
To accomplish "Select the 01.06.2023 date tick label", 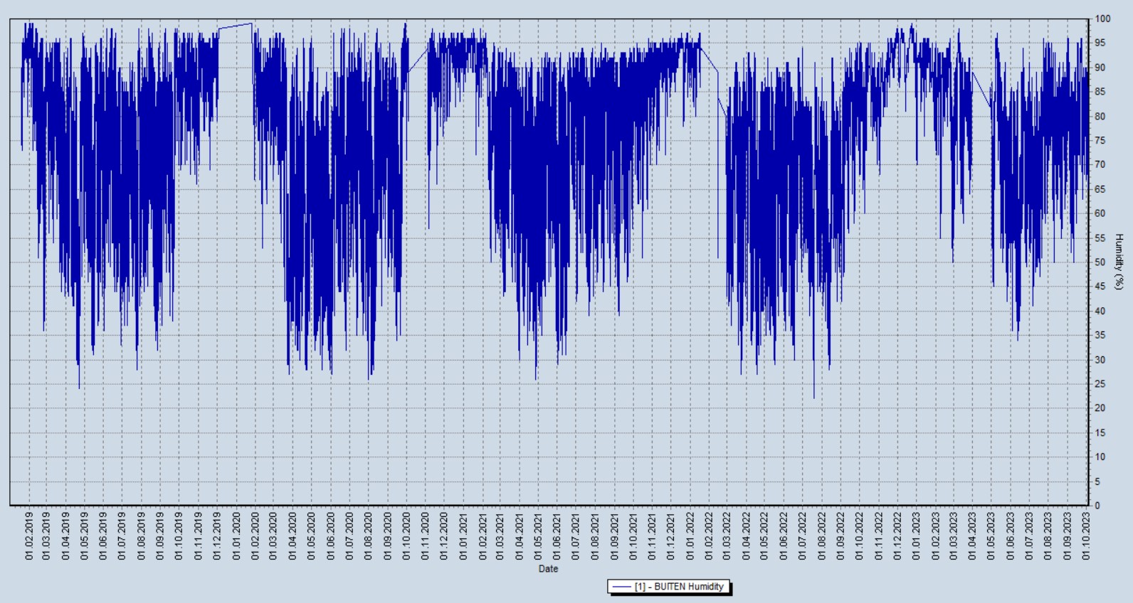I will point(1010,535).
